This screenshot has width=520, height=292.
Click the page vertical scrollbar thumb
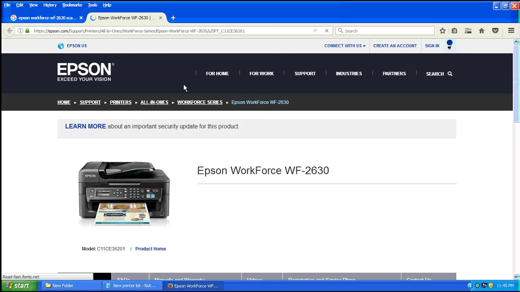click(517, 84)
